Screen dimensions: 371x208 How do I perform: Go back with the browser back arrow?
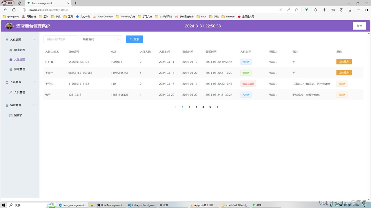click(5, 10)
